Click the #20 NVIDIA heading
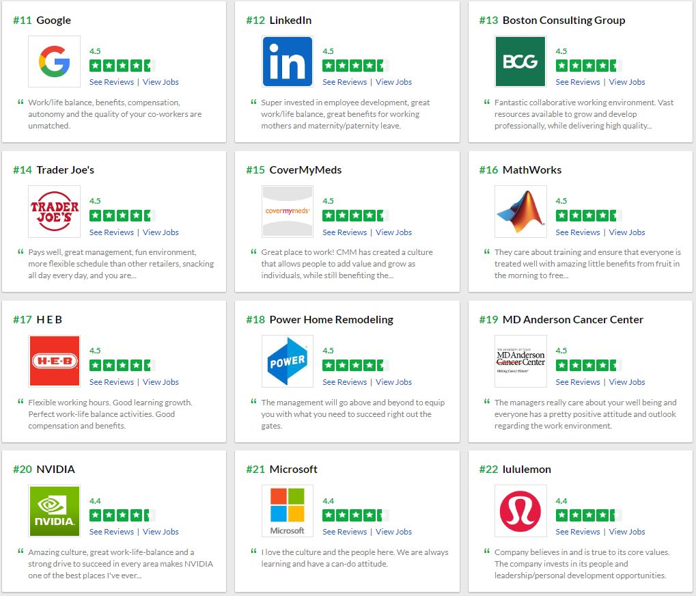The width and height of the screenshot is (696, 596). click(x=44, y=469)
